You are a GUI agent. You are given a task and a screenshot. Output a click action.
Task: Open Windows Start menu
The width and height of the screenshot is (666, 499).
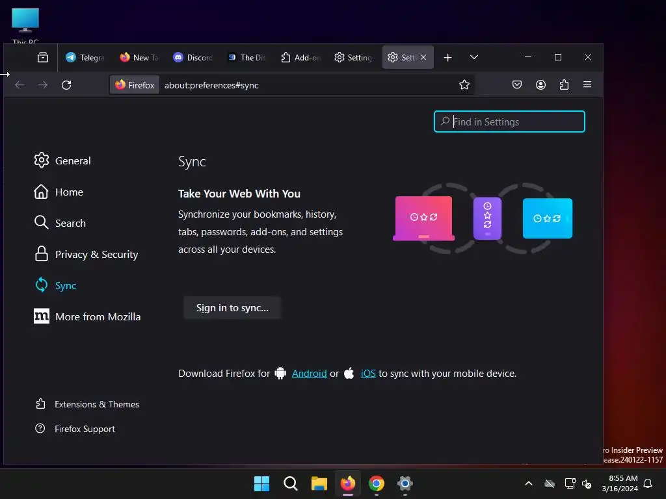pos(261,483)
